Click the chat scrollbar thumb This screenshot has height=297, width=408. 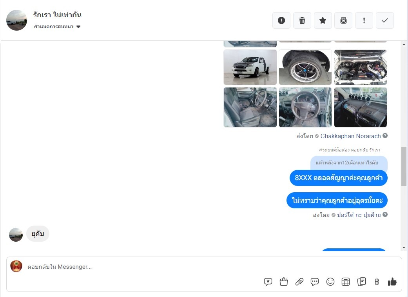tap(404, 166)
